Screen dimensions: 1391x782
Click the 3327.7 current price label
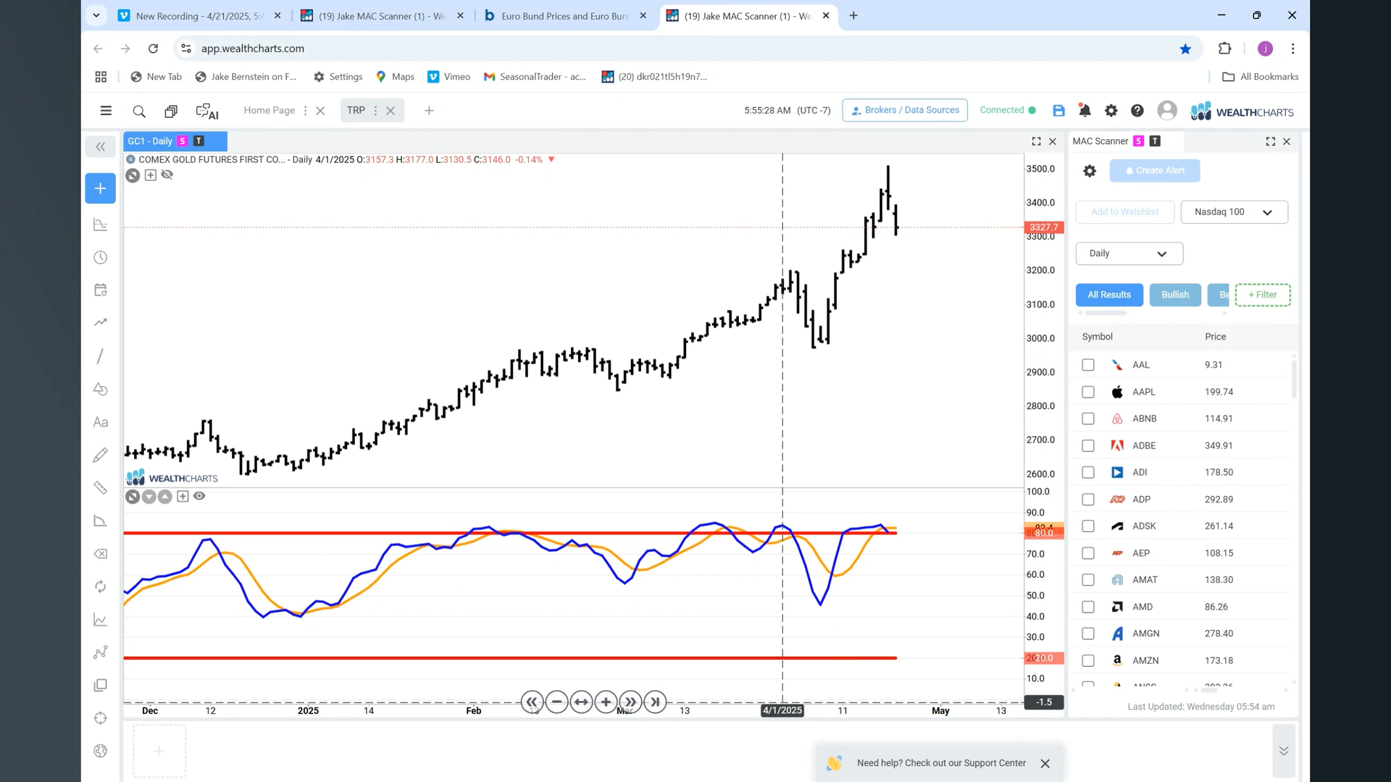(1043, 227)
